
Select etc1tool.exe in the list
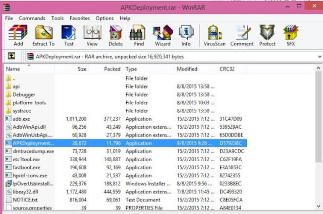click(26, 159)
